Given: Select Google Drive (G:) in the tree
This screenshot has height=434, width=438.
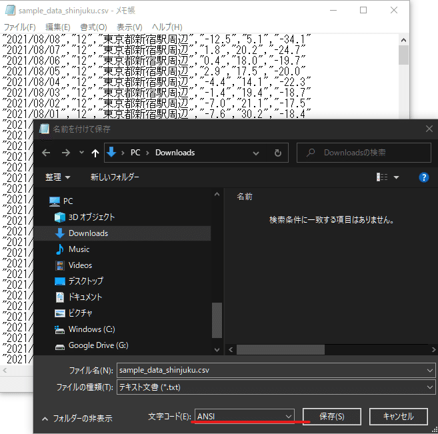Looking at the screenshot, I should [x=91, y=345].
